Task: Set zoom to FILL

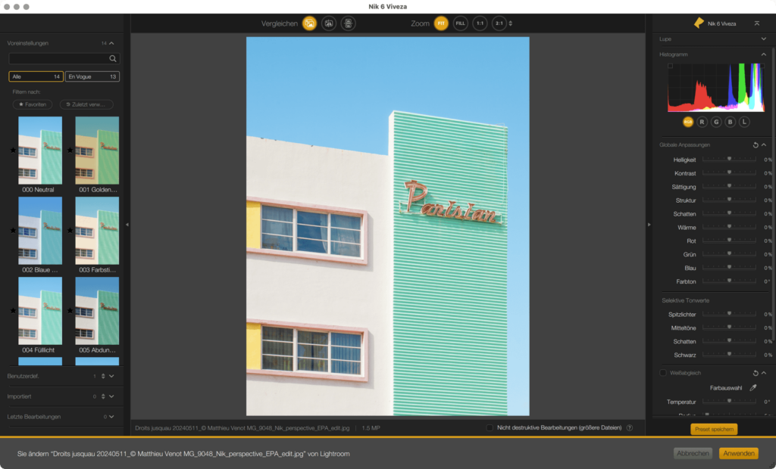Action: pos(460,23)
